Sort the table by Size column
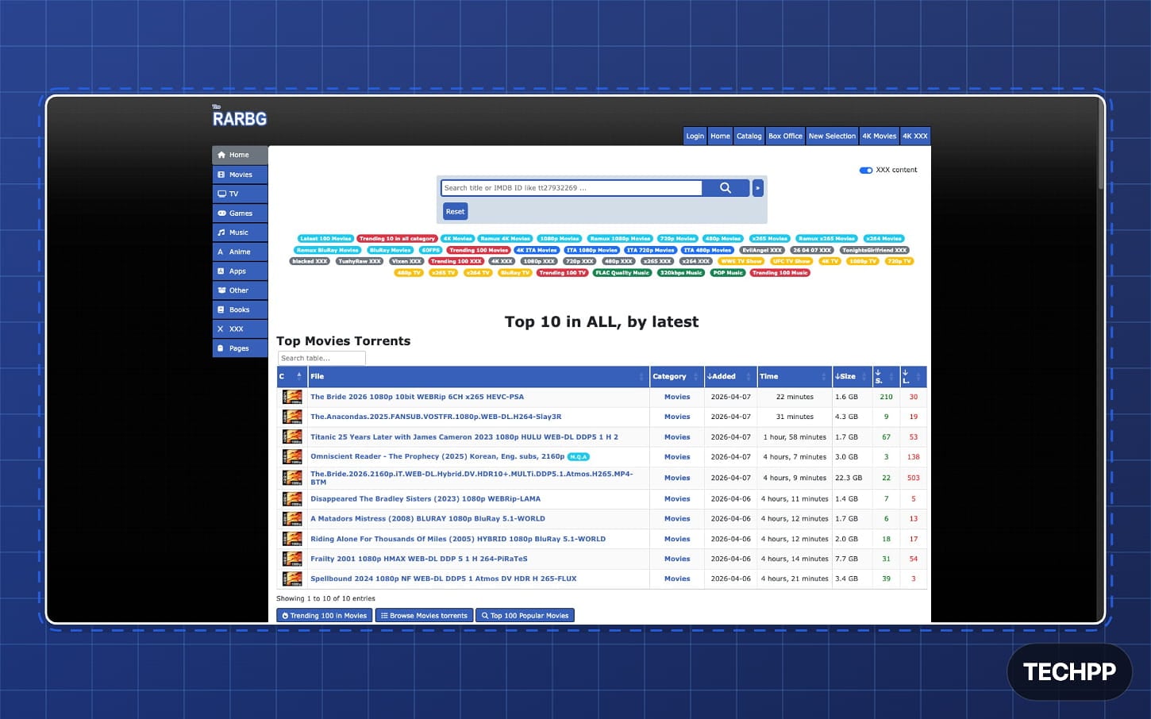This screenshot has width=1151, height=719. coord(852,376)
